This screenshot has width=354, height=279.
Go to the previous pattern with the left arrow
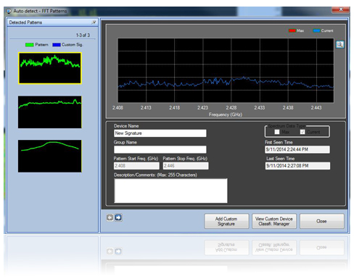(x=110, y=217)
